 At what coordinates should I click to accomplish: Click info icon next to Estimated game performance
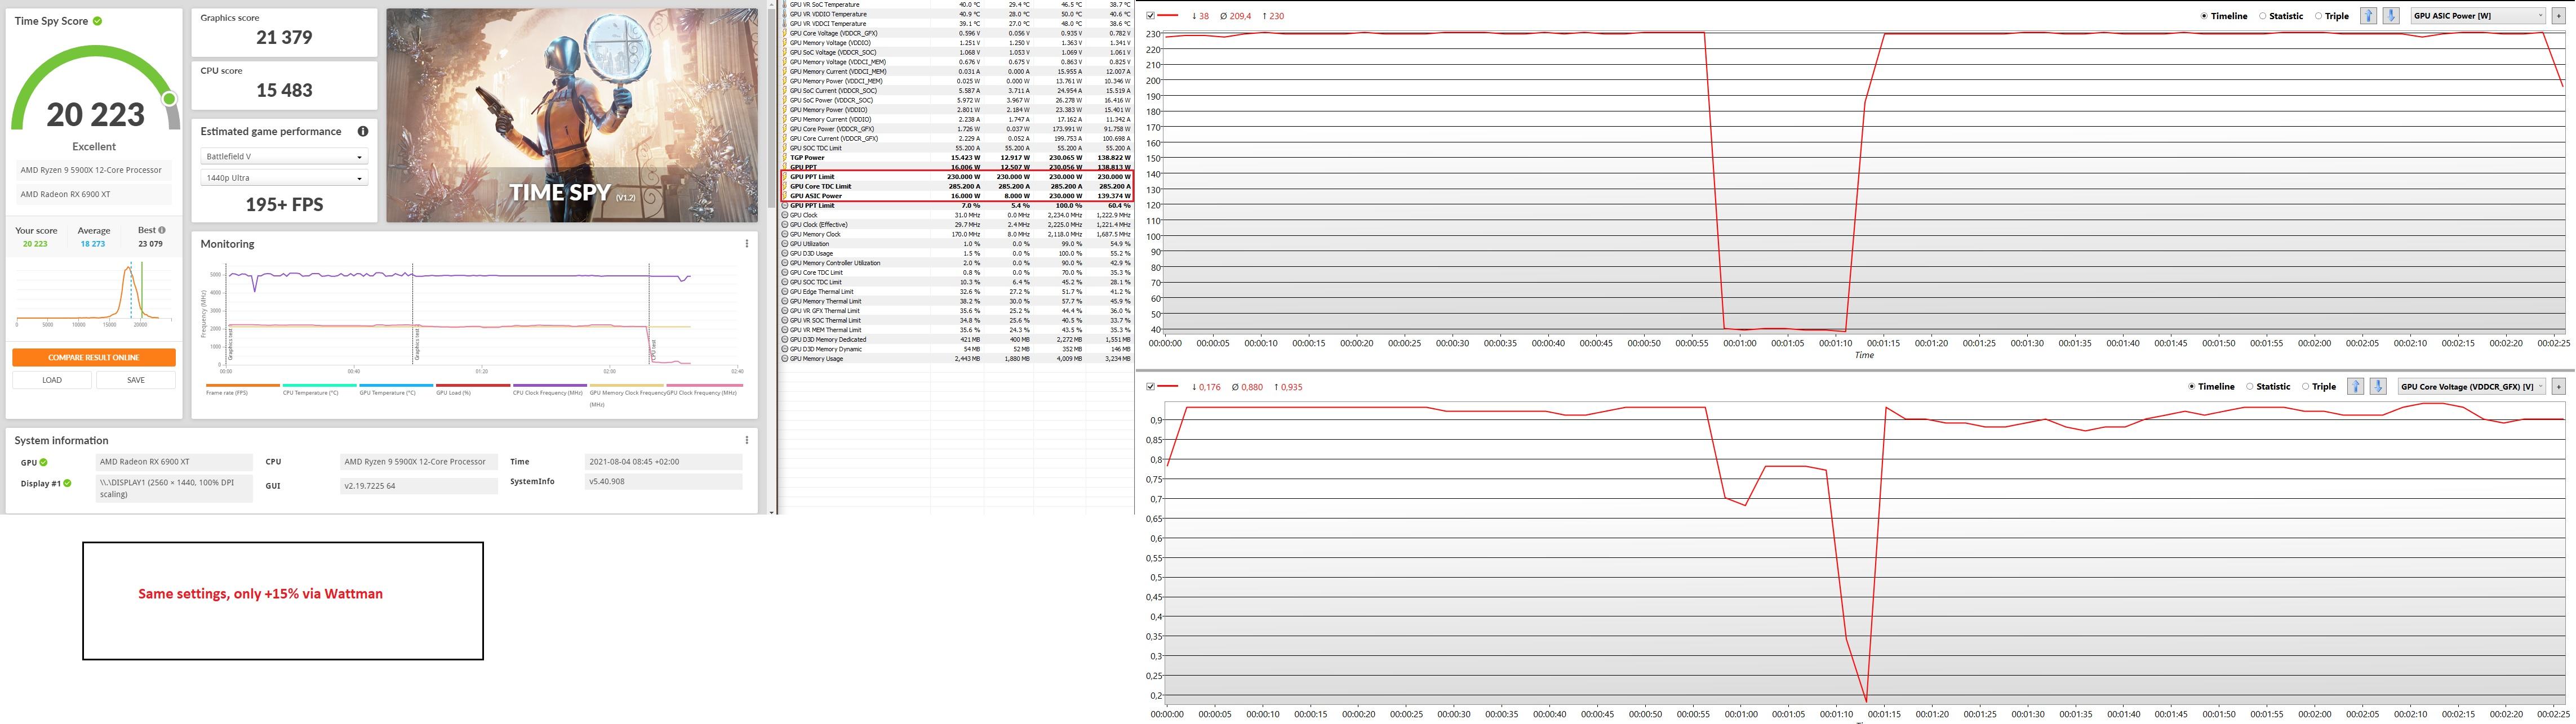coord(363,132)
